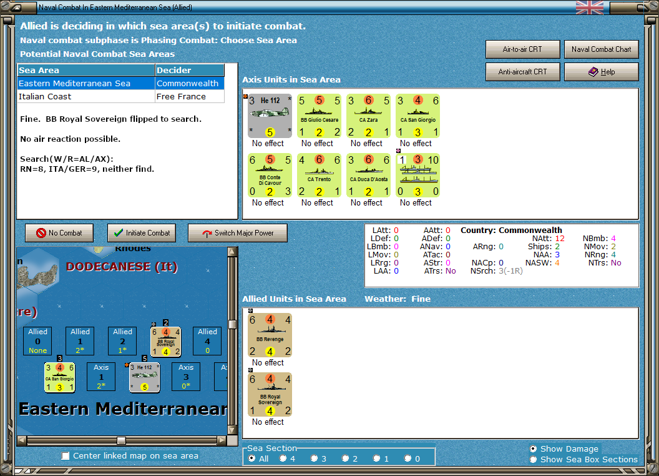The width and height of the screenshot is (659, 476).
Task: Select sea section 3 radio button
Action: tap(314, 459)
